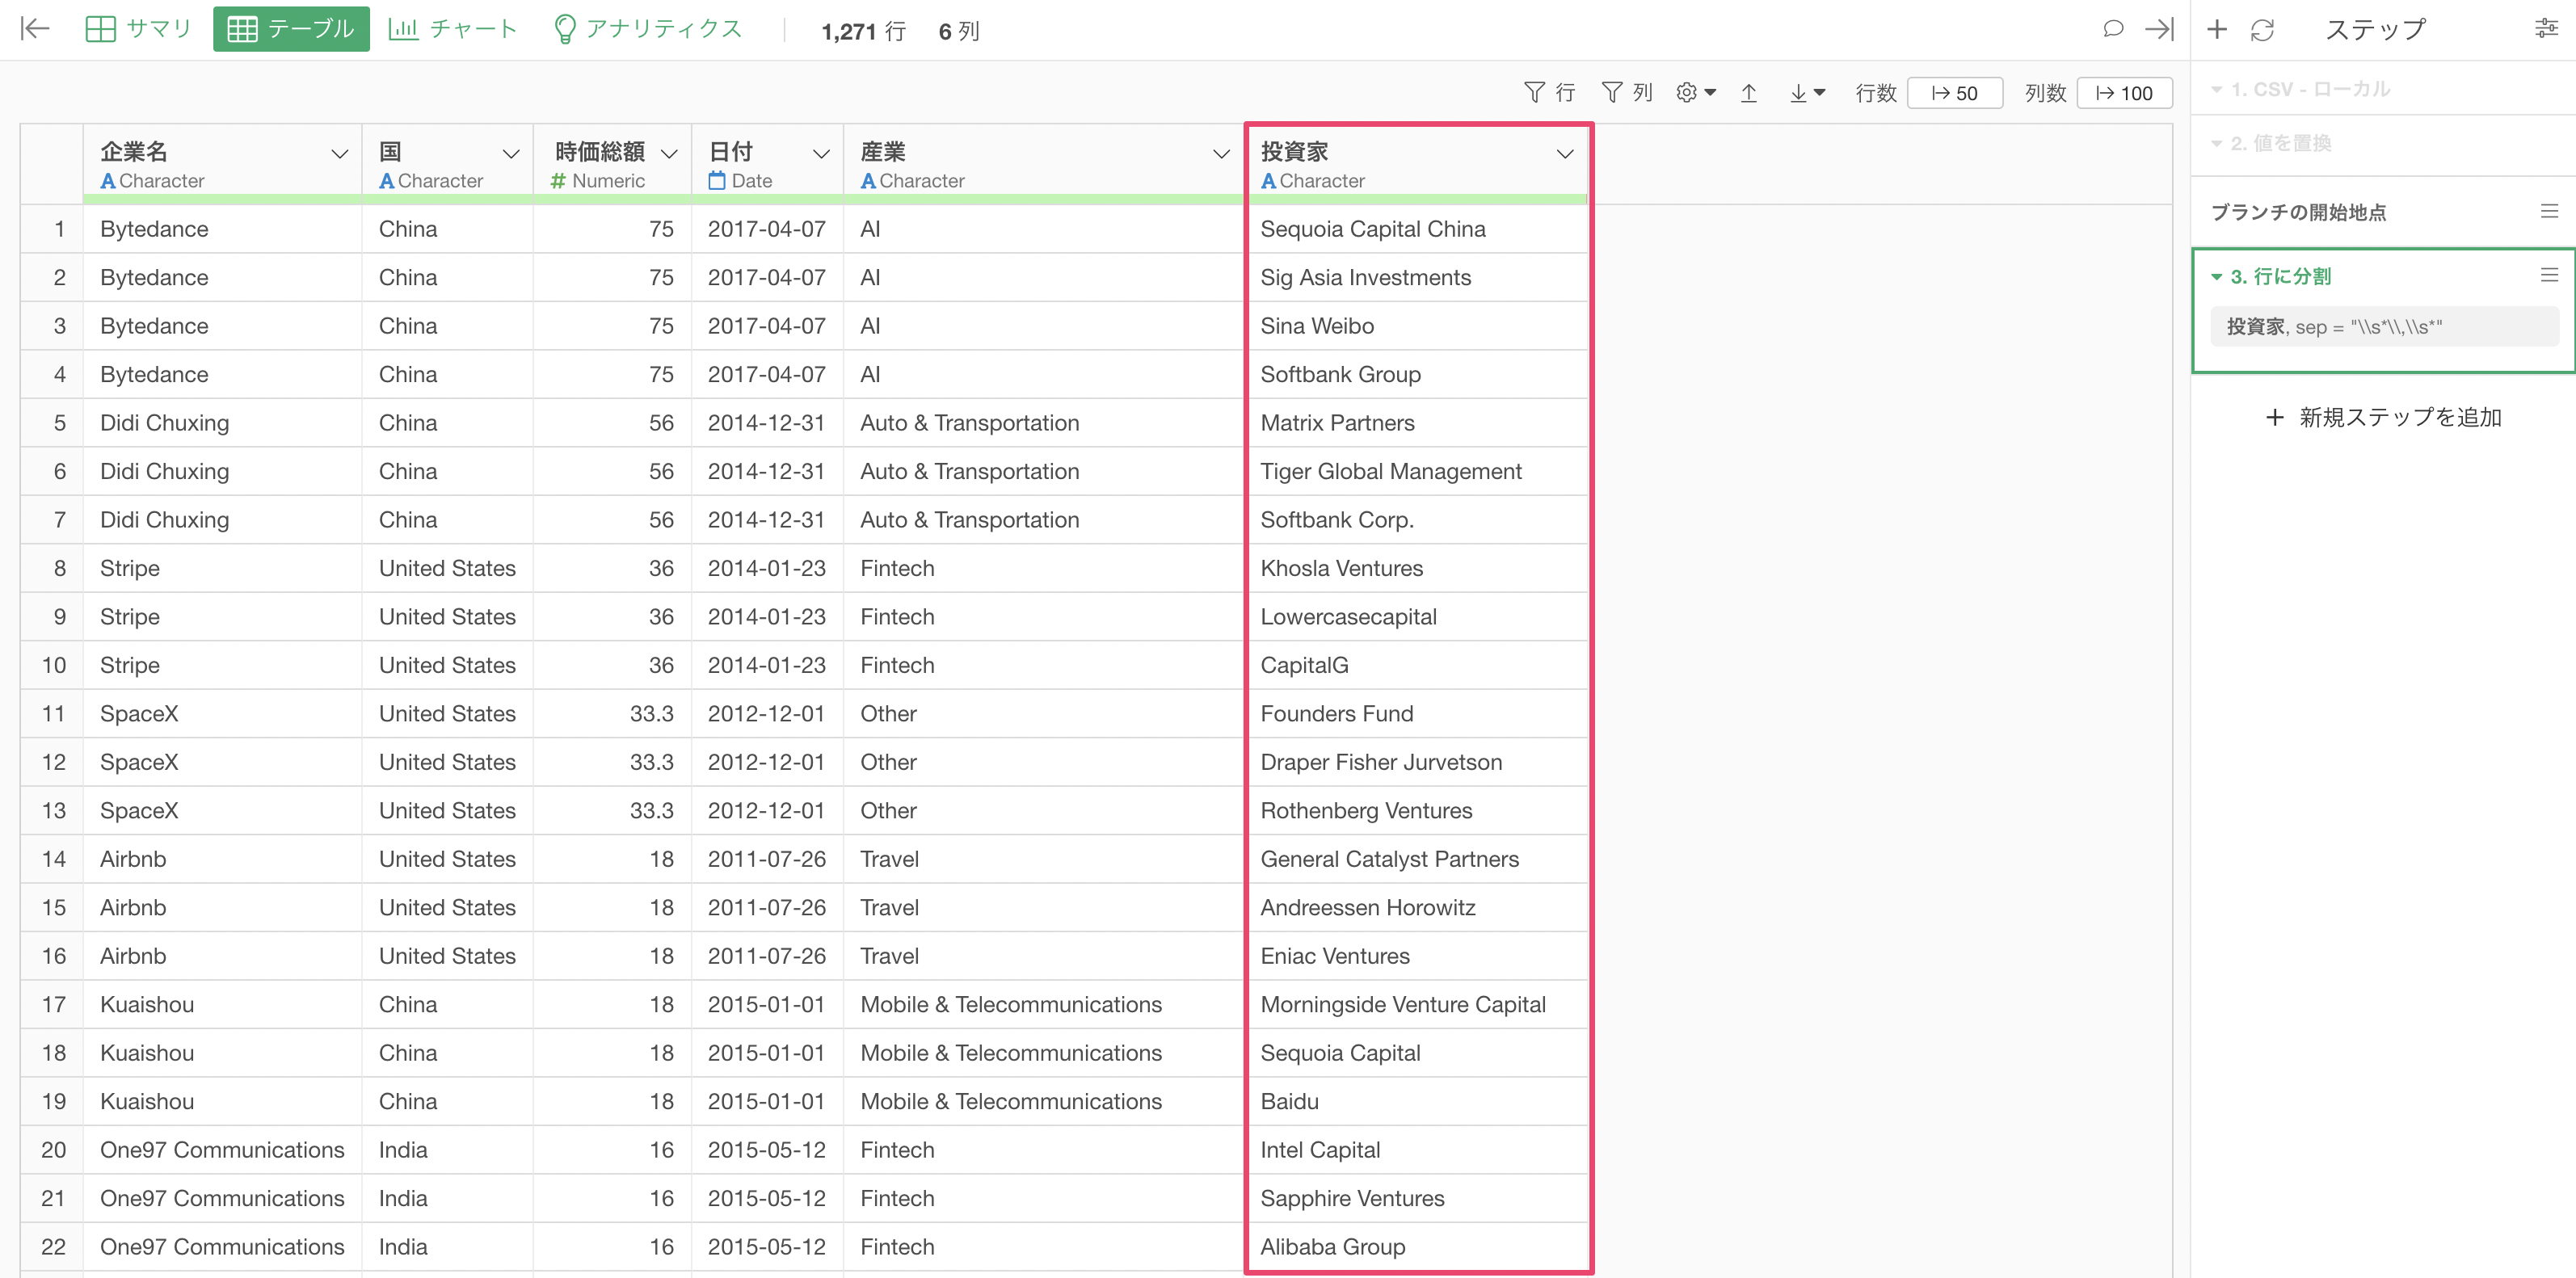Screen dimensions: 2576x1278
Task: Collapse the step panel arrow icon
Action: pyautogui.click(x=2159, y=29)
